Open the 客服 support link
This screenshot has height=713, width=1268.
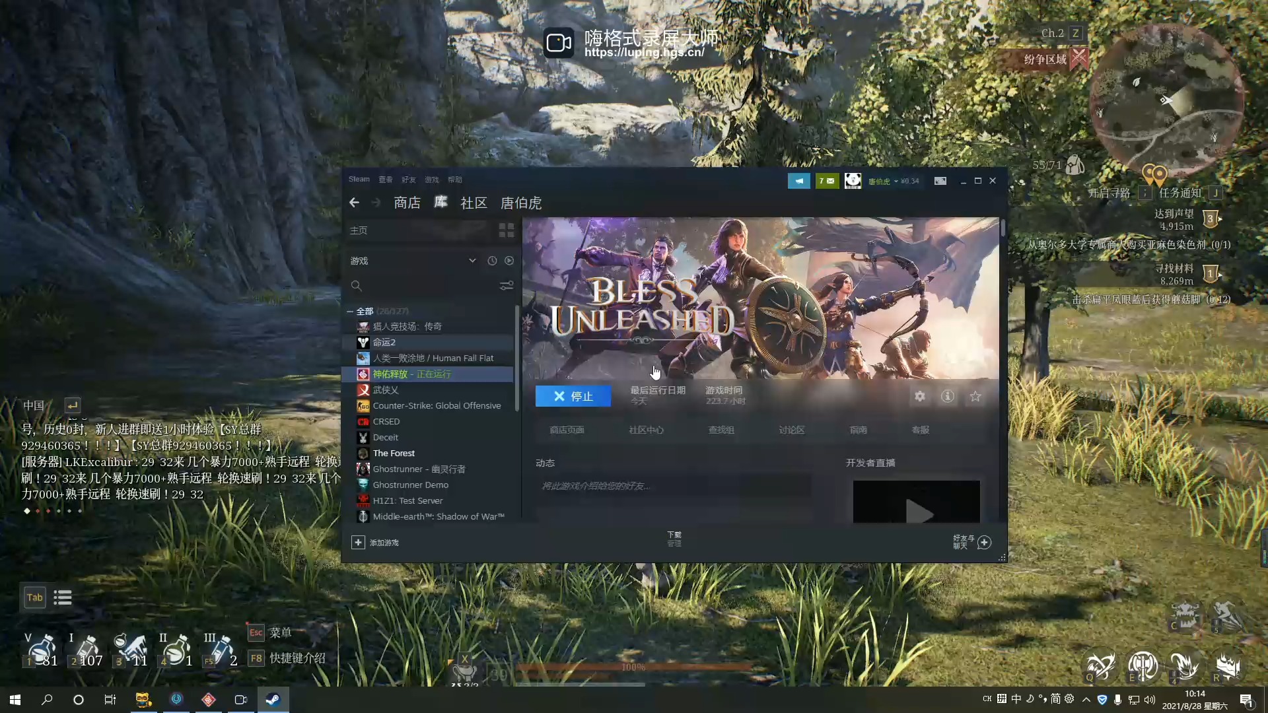920,430
